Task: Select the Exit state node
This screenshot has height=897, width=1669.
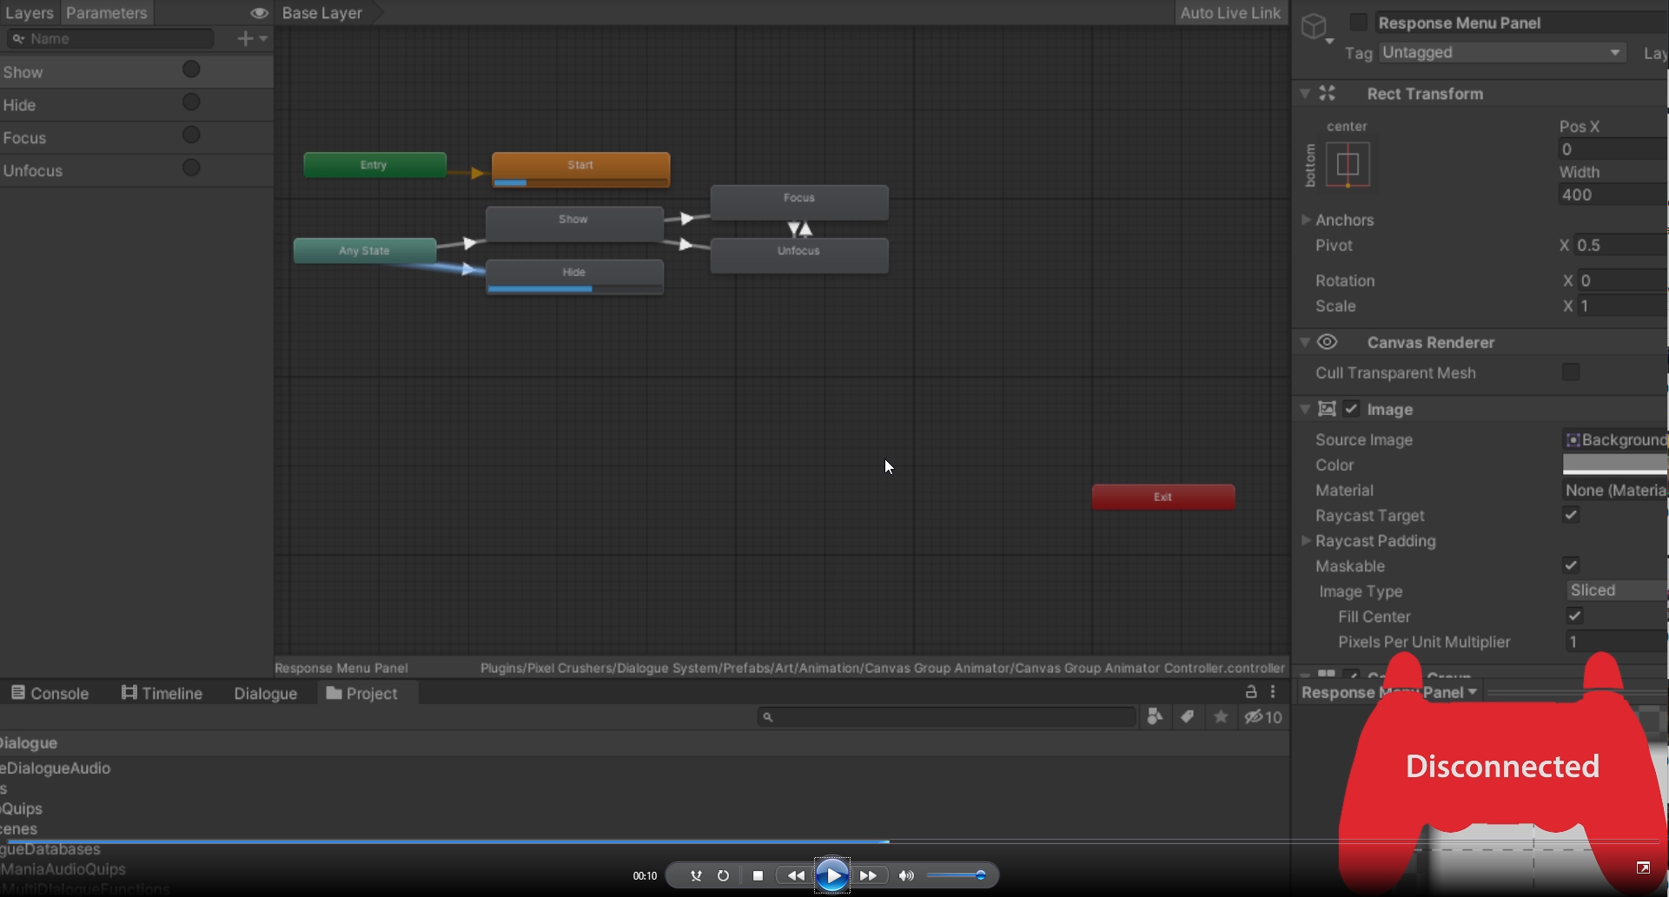Action: coord(1163,497)
